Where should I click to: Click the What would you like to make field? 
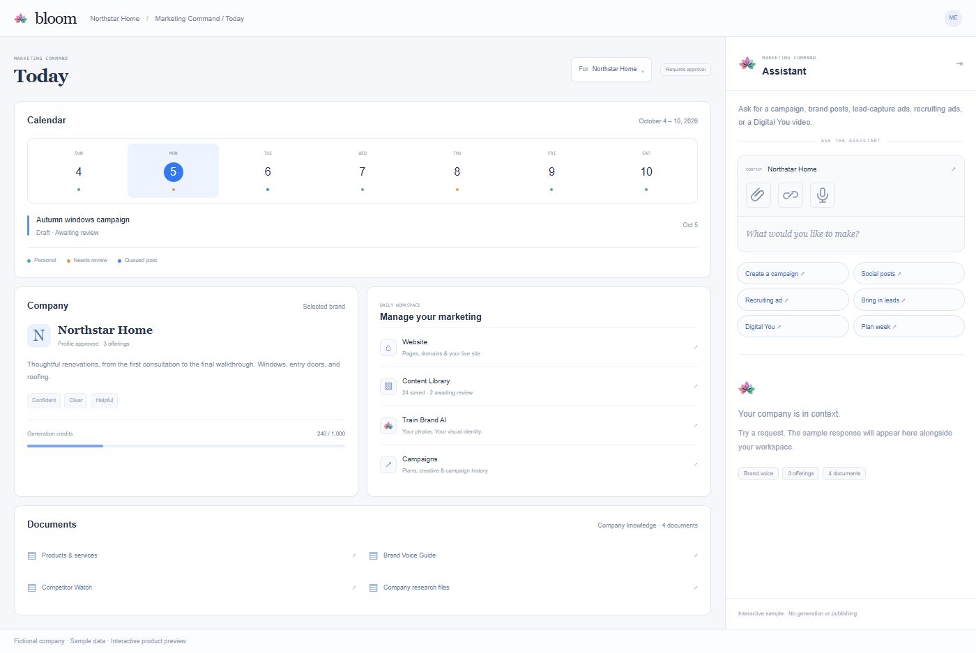851,234
